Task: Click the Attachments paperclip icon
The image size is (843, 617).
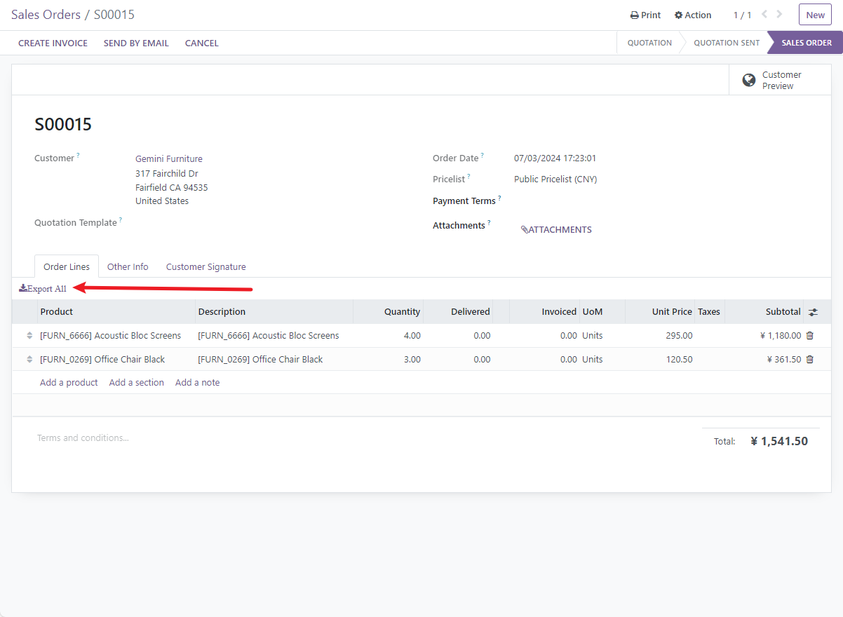Action: tap(525, 230)
